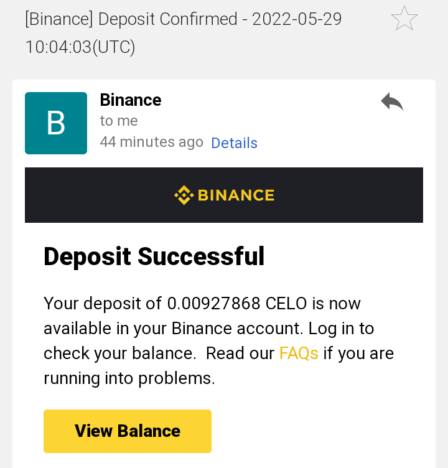The width and height of the screenshot is (448, 468).
Task: Click the Binance diamond logo icon
Action: coord(184,195)
